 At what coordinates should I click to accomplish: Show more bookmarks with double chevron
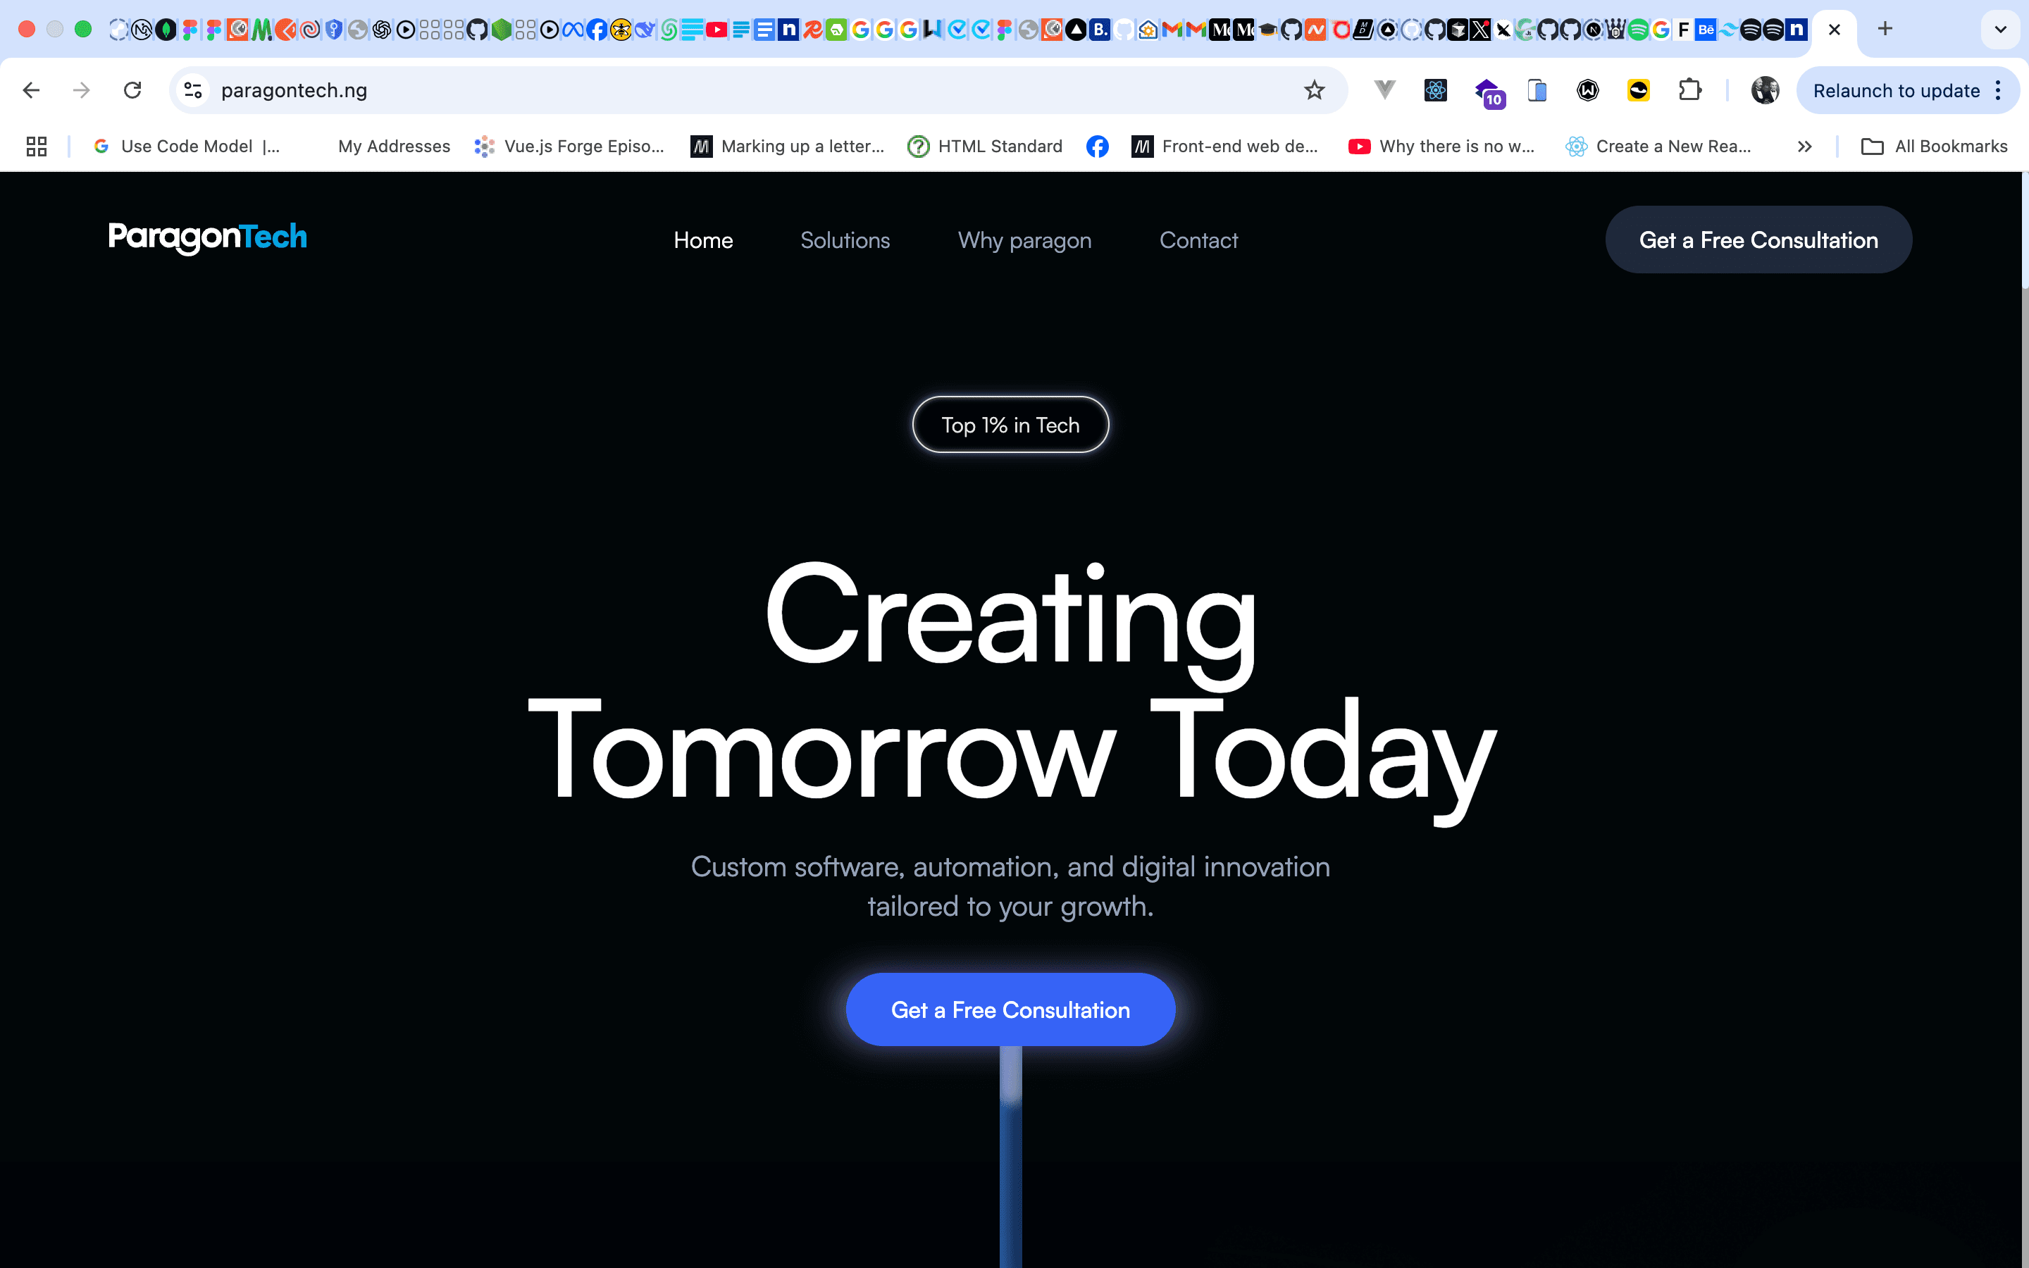coord(1804,147)
